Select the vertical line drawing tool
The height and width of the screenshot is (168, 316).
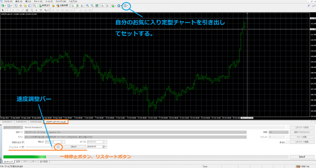coord(13,10)
